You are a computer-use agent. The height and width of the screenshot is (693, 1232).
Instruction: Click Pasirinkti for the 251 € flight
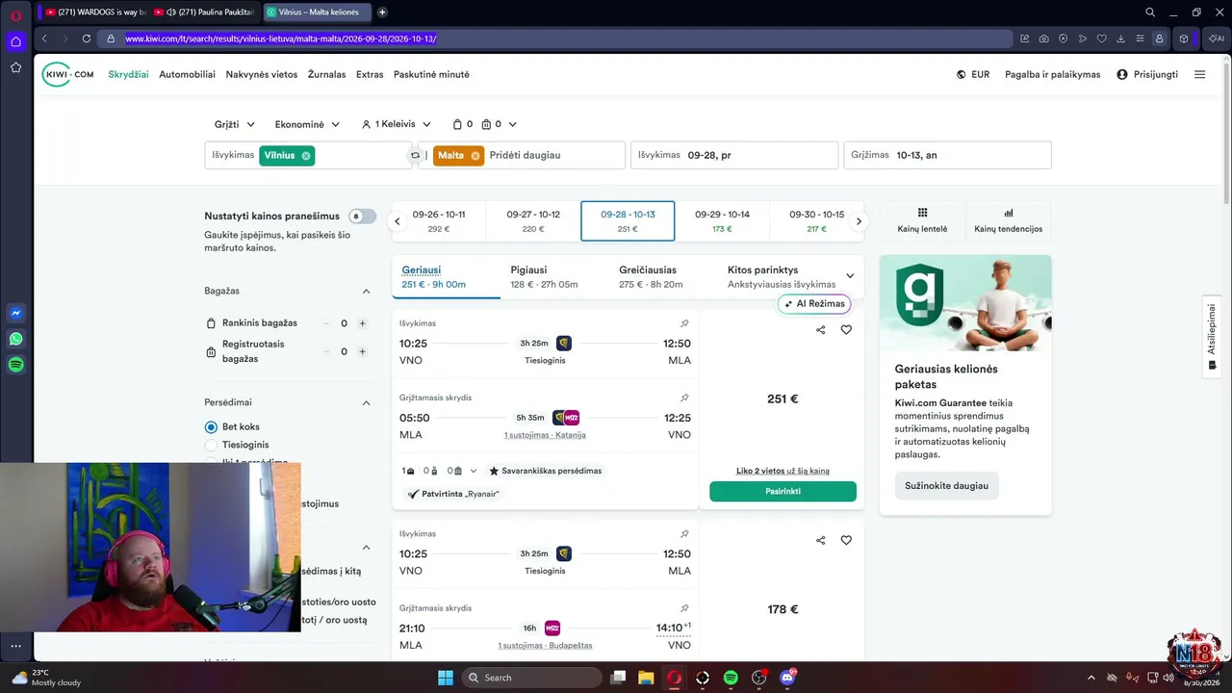783,491
